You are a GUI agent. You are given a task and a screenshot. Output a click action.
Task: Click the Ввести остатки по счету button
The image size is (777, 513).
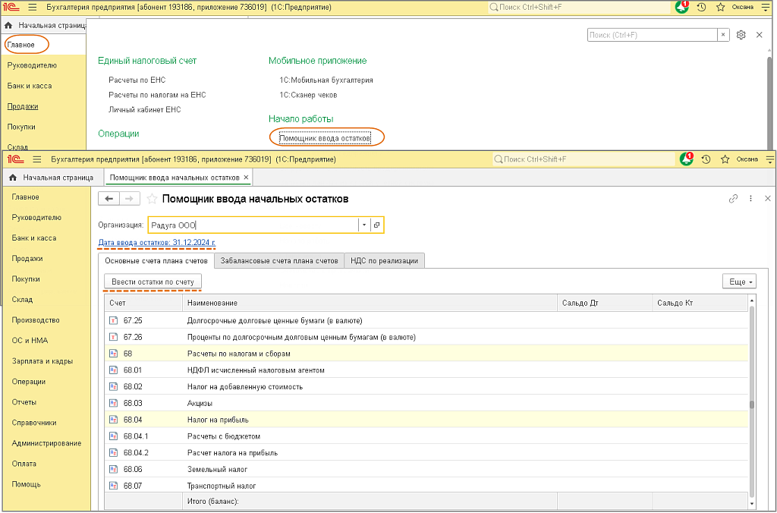(x=153, y=282)
